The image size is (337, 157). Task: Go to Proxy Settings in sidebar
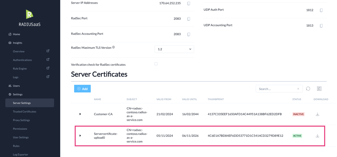point(21,120)
